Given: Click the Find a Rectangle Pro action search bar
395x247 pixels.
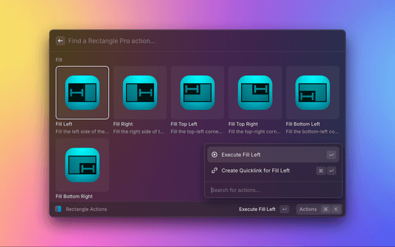Looking at the screenshot, I should (x=197, y=41).
